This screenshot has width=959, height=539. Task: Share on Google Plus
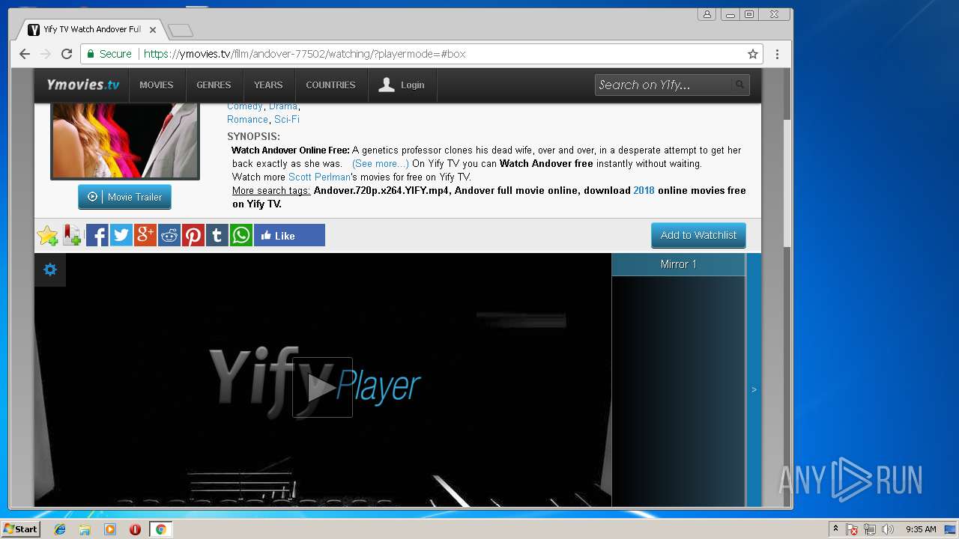(x=145, y=235)
